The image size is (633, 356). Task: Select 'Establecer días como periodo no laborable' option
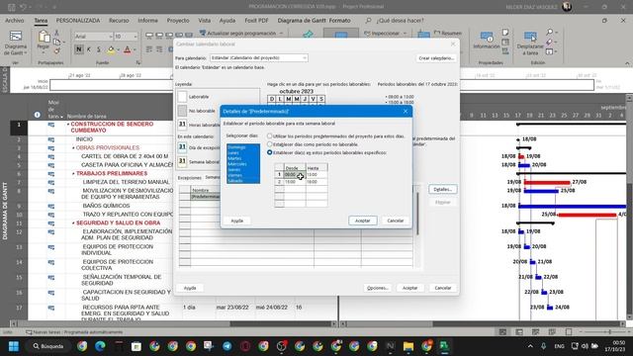[269, 144]
